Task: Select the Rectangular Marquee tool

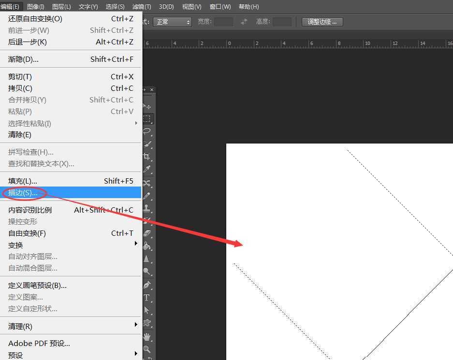Action: tap(147, 118)
